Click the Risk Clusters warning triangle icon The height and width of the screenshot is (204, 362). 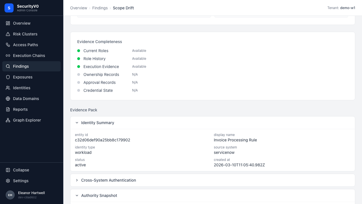coord(8,34)
